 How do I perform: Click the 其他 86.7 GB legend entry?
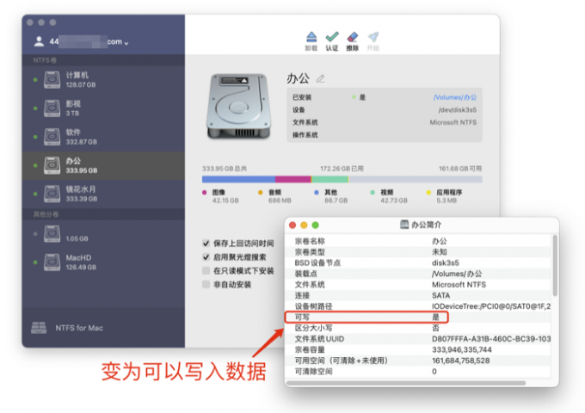[331, 196]
